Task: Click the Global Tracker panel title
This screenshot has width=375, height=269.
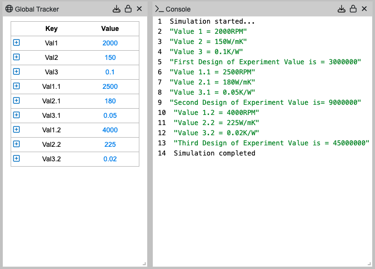Action: pyautogui.click(x=37, y=9)
